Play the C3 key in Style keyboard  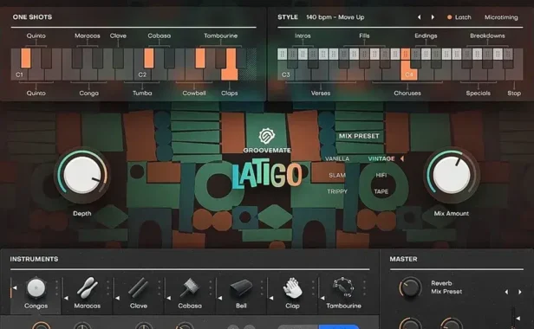(x=286, y=74)
